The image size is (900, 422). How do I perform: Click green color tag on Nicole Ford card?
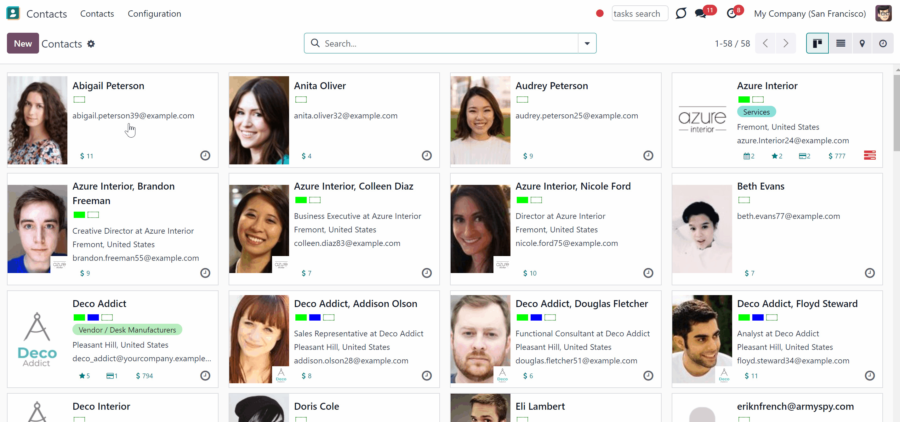click(x=522, y=200)
